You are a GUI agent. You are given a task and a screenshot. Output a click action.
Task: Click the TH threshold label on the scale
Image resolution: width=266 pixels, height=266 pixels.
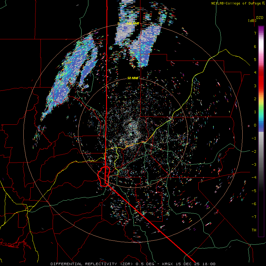pos(254,230)
